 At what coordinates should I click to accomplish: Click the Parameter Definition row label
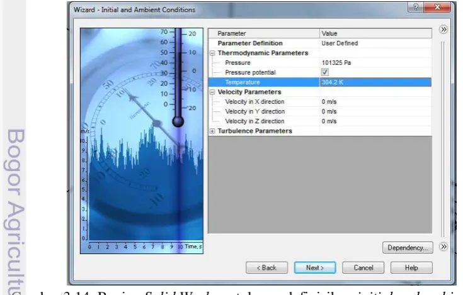coord(250,43)
